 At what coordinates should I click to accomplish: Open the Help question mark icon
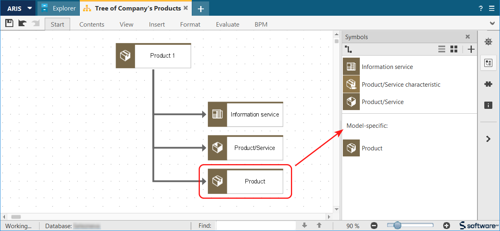click(481, 8)
